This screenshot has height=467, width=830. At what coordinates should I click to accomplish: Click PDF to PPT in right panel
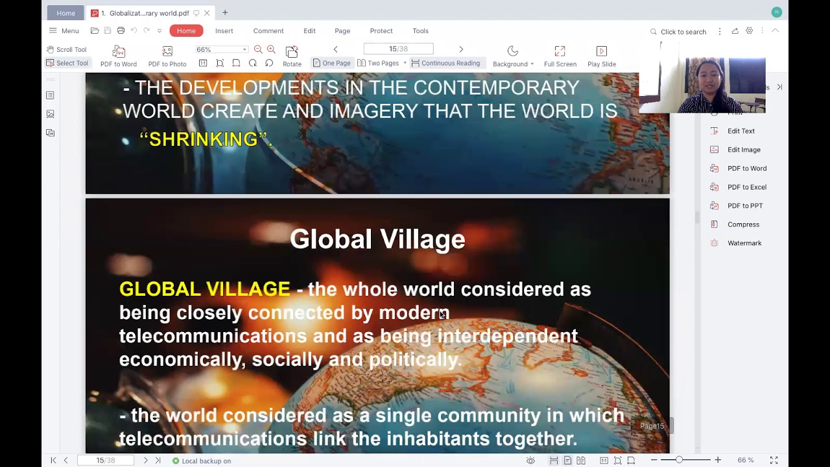[737, 206]
